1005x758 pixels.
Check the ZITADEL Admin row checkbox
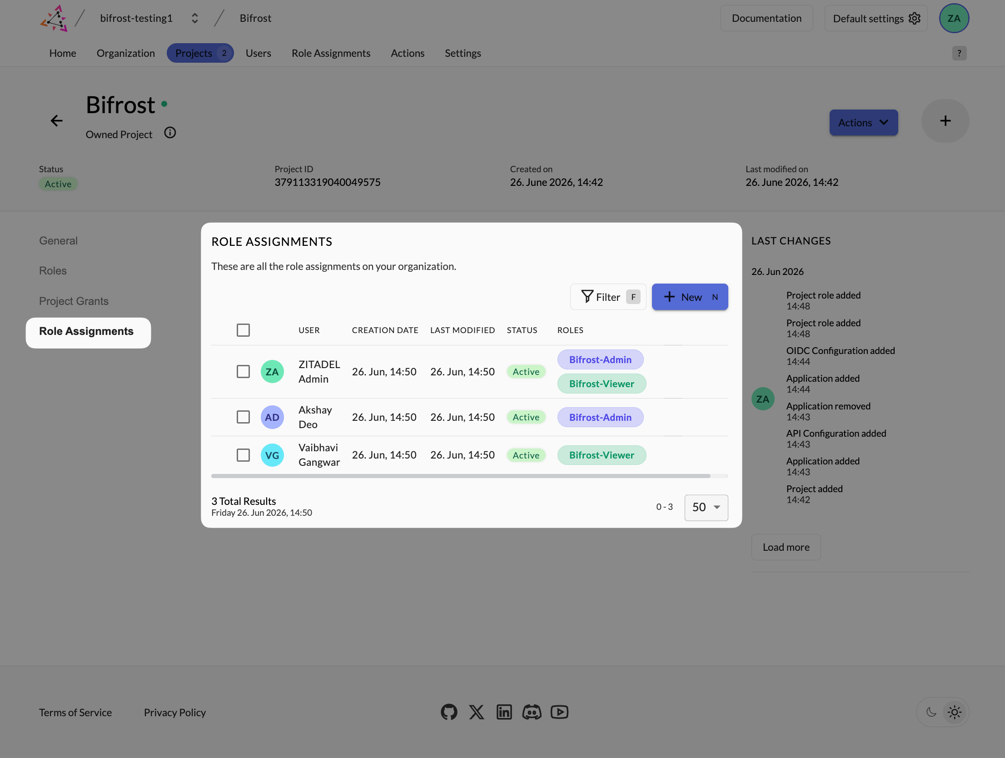coord(243,372)
